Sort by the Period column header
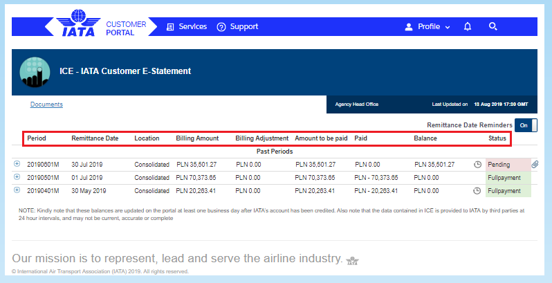This screenshot has width=552, height=283. coord(37,138)
